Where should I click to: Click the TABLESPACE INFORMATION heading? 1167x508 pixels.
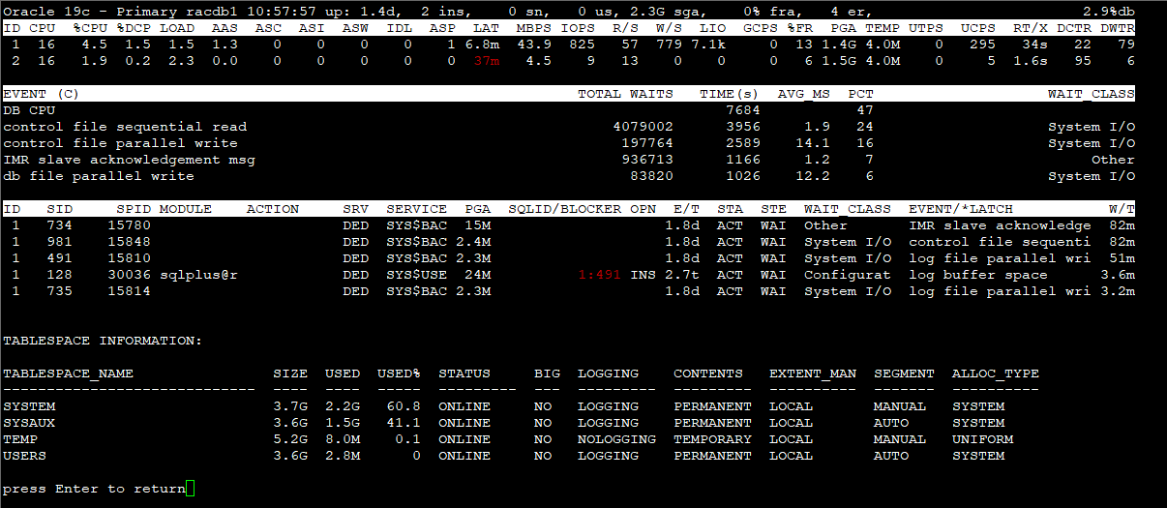point(103,341)
